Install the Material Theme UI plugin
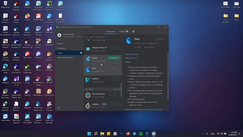 (115, 48)
